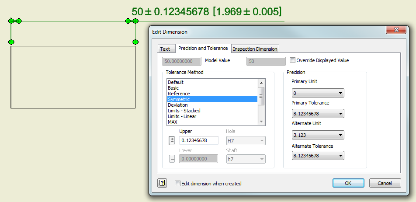
Task: Confirm with the OK button
Action: click(348, 183)
